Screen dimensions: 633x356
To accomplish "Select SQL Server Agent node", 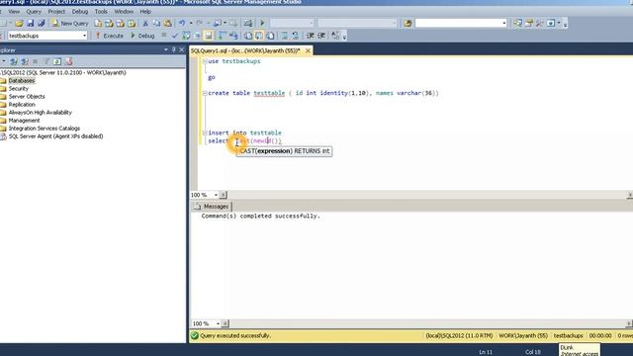I will (x=55, y=136).
